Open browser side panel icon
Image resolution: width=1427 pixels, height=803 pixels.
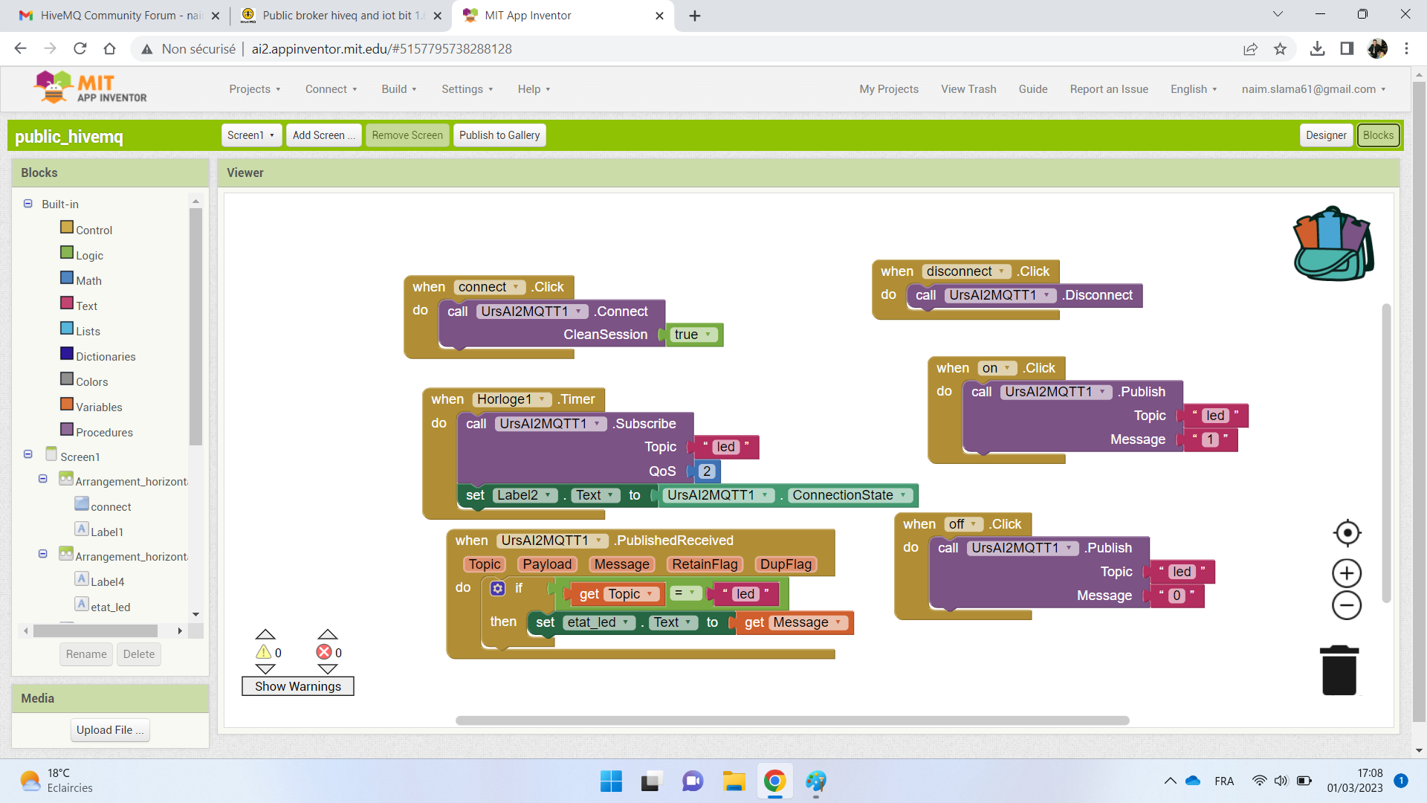tap(1347, 48)
